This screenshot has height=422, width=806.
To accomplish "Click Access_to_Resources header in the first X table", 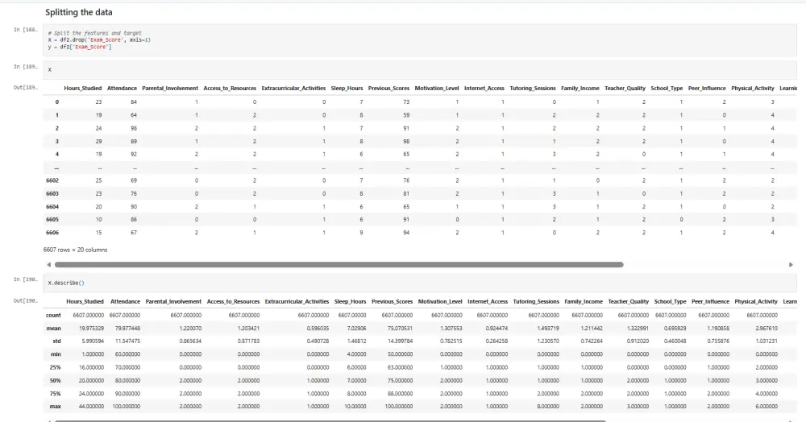I will pos(229,89).
